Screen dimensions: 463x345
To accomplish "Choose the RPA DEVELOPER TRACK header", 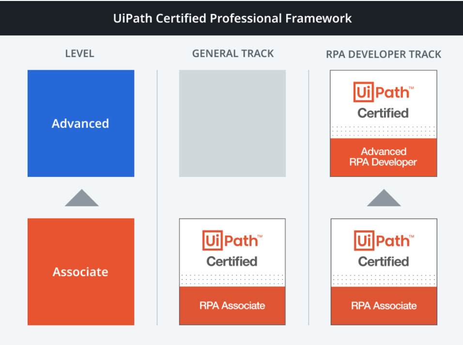I will point(384,54).
